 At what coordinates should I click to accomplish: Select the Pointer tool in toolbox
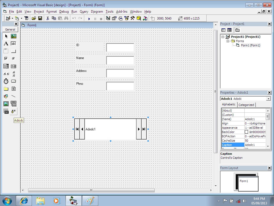(x=6, y=36)
